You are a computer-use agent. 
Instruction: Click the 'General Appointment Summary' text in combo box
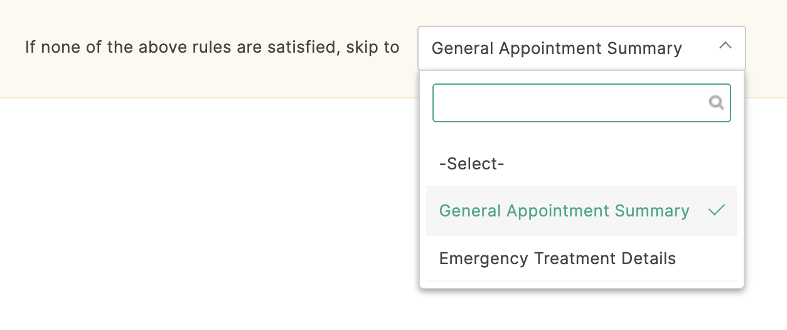pyautogui.click(x=557, y=48)
